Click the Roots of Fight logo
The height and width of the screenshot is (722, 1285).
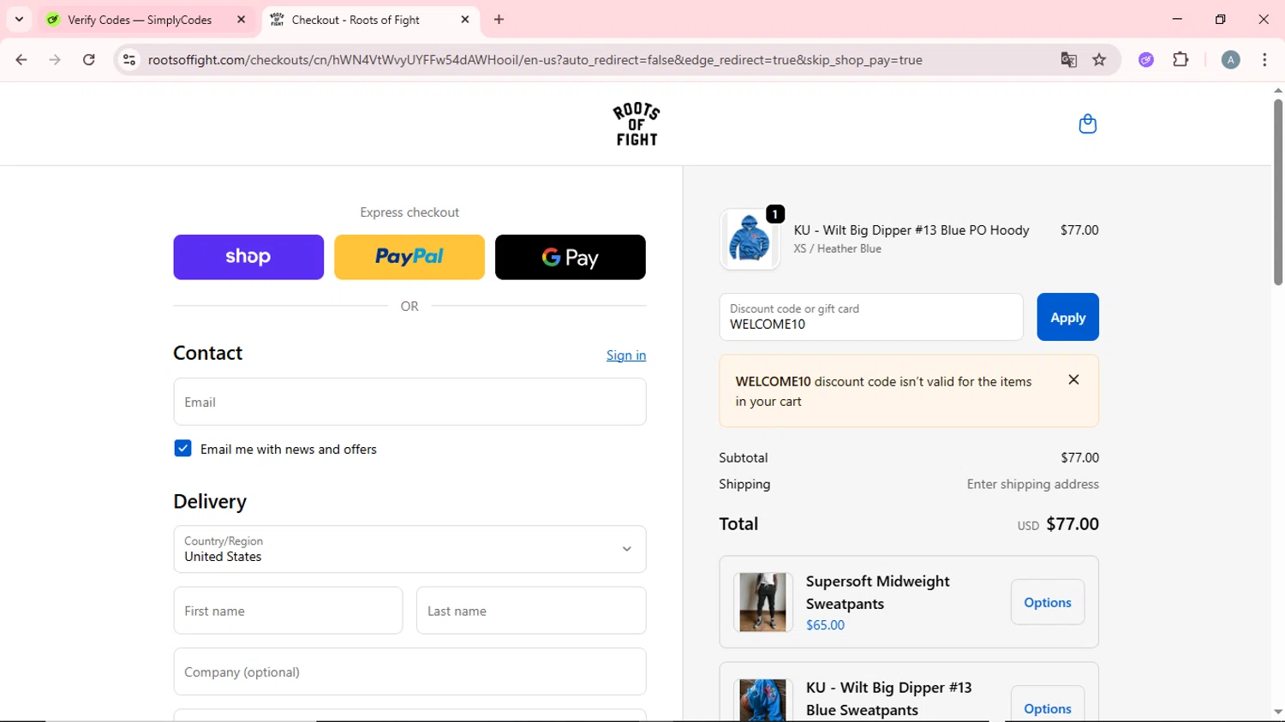click(x=637, y=125)
